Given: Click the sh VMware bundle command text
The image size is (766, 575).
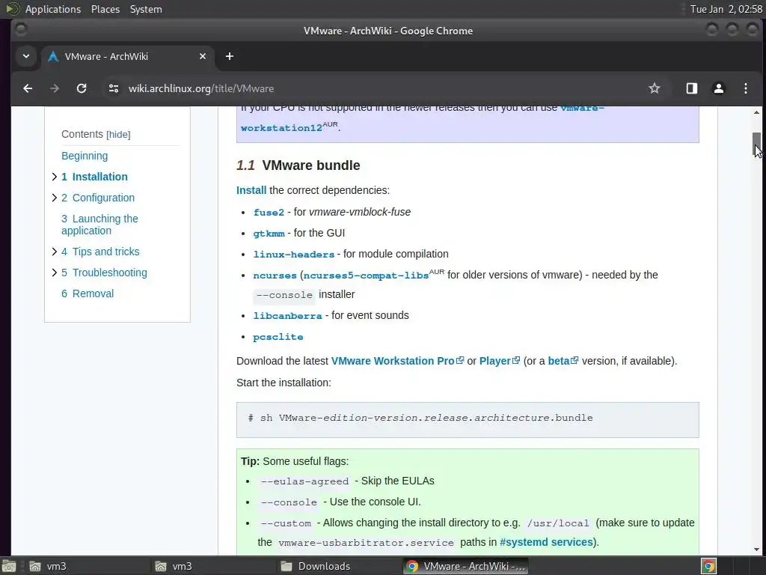Looking at the screenshot, I should pyautogui.click(x=420, y=418).
